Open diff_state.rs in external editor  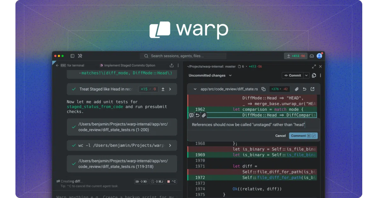click(312, 89)
